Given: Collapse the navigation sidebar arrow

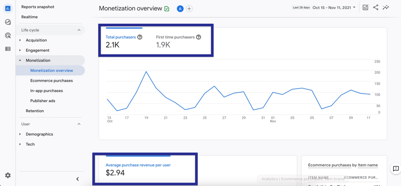Looking at the screenshot, I should coord(78,179).
